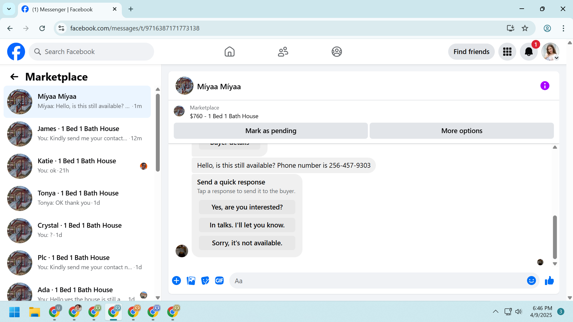
Task: Open the clock showing 6:46 PM
Action: coord(541,312)
